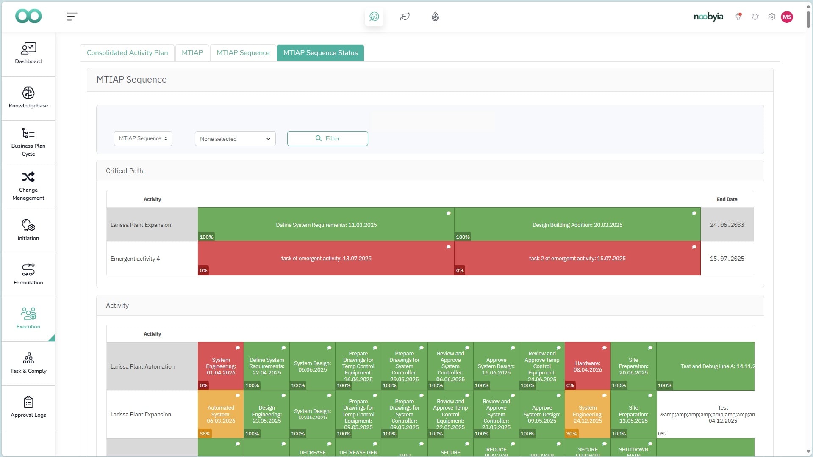Open comment on task 2 of emergemt activity
The height and width of the screenshot is (457, 813).
[x=694, y=247]
